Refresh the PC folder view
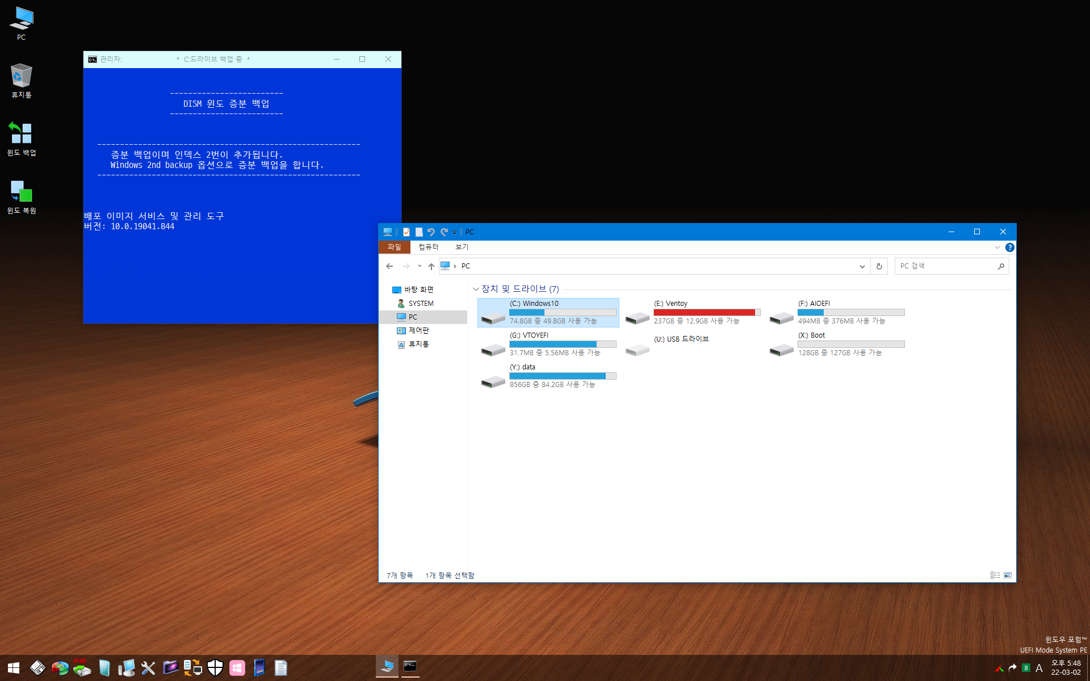The width and height of the screenshot is (1090, 681). pos(879,266)
